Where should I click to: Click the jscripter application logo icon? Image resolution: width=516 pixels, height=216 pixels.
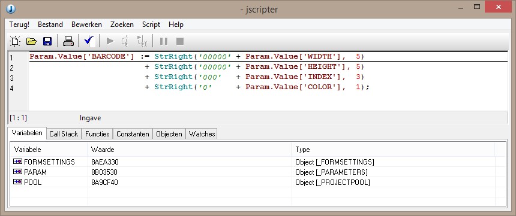click(11, 9)
